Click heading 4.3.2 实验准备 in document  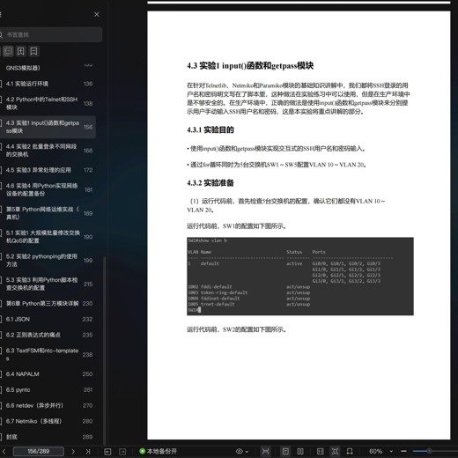pos(211,183)
